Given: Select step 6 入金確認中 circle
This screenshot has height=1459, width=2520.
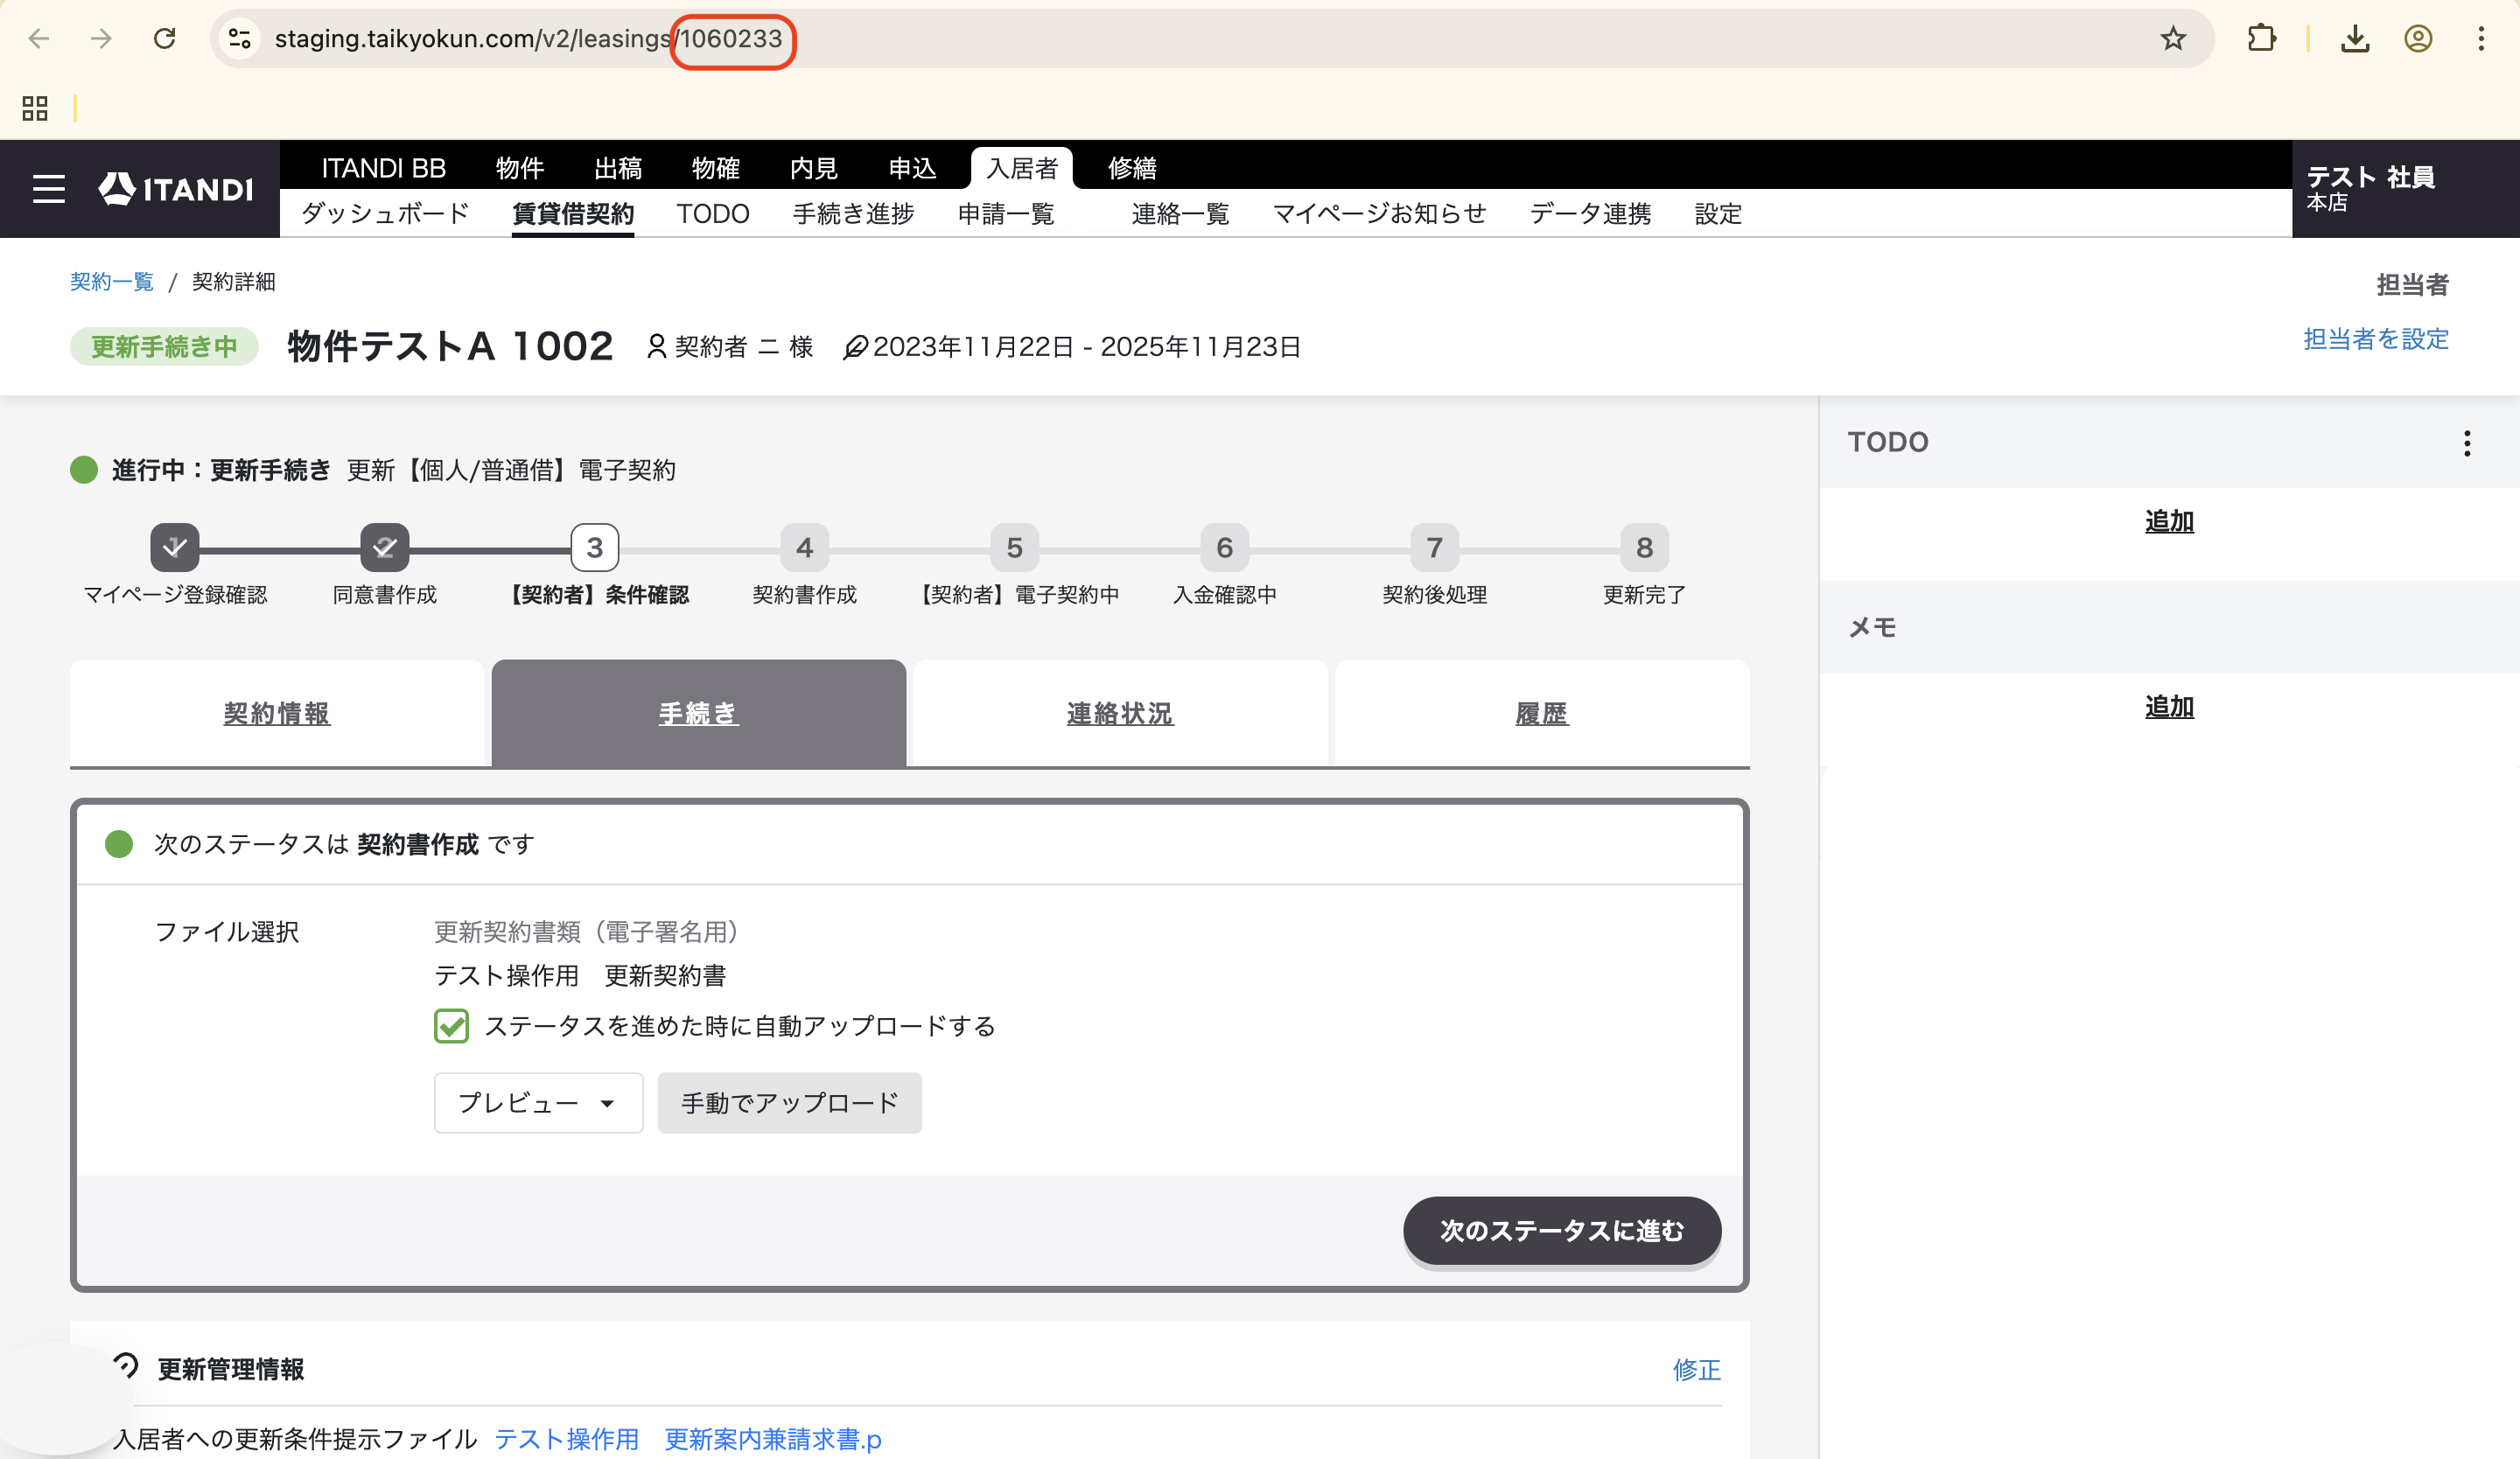Looking at the screenshot, I should pyautogui.click(x=1225, y=548).
